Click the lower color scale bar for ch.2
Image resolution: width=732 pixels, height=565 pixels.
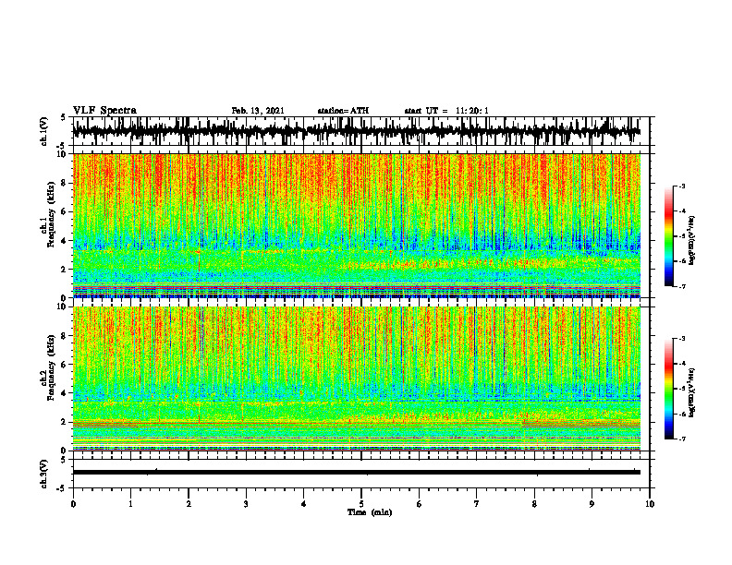669,389
